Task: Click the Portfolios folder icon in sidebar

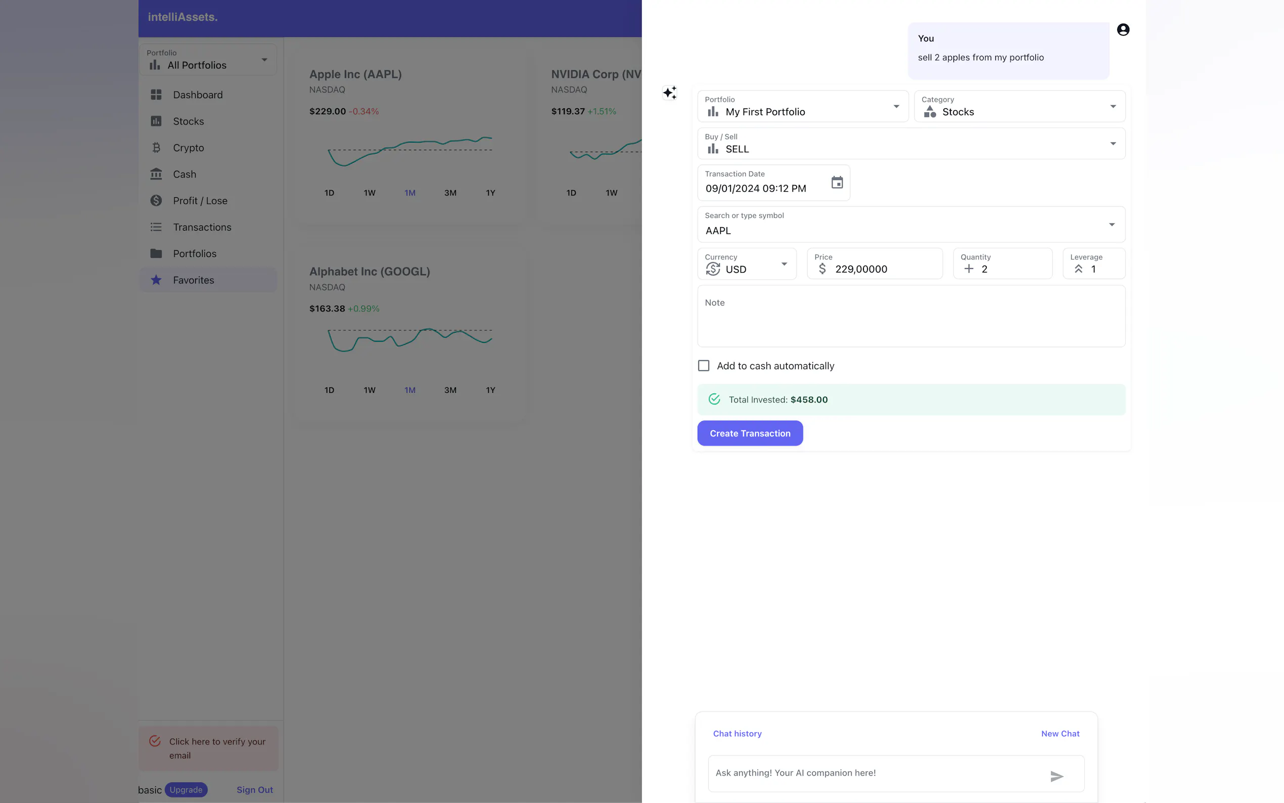Action: [156, 253]
